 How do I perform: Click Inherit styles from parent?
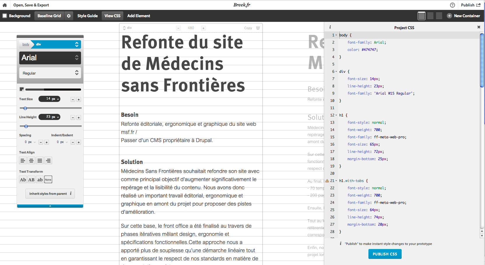coord(50,194)
